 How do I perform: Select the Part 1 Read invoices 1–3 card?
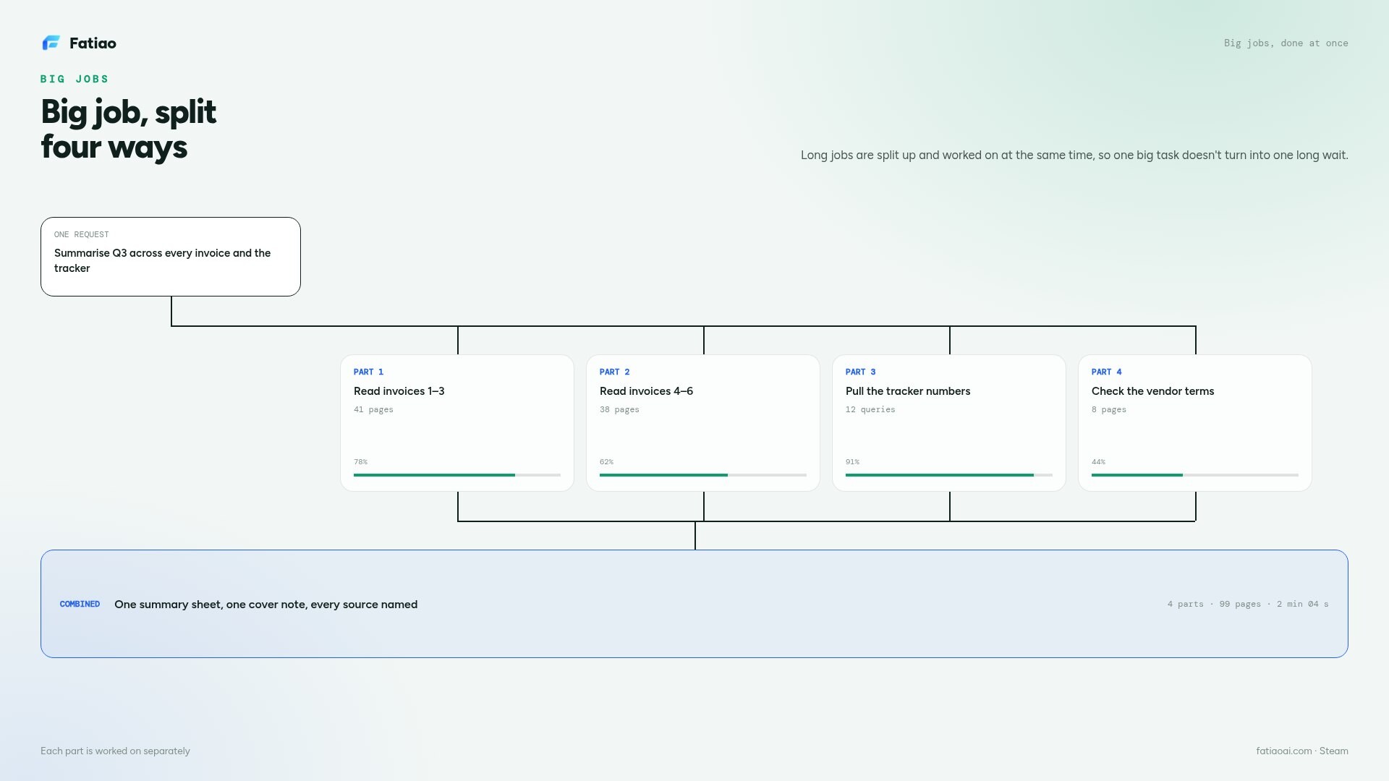[457, 423]
